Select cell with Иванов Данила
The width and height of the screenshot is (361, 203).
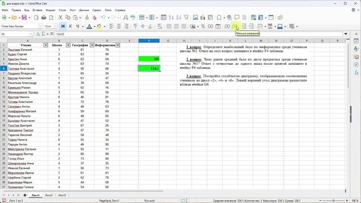(28, 64)
